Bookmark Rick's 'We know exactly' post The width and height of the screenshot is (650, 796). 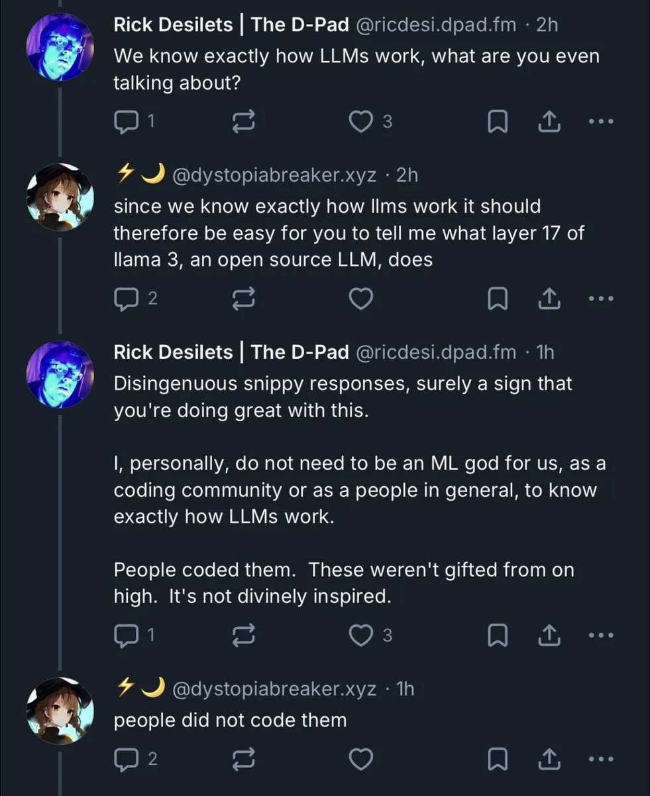point(497,121)
